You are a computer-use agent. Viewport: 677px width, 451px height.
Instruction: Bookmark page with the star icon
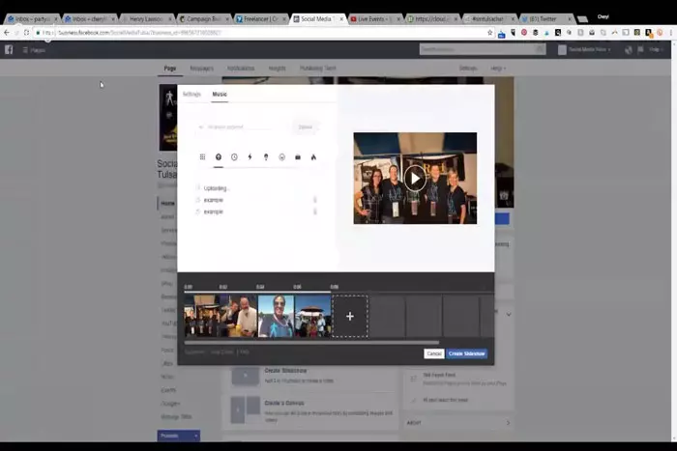(489, 32)
